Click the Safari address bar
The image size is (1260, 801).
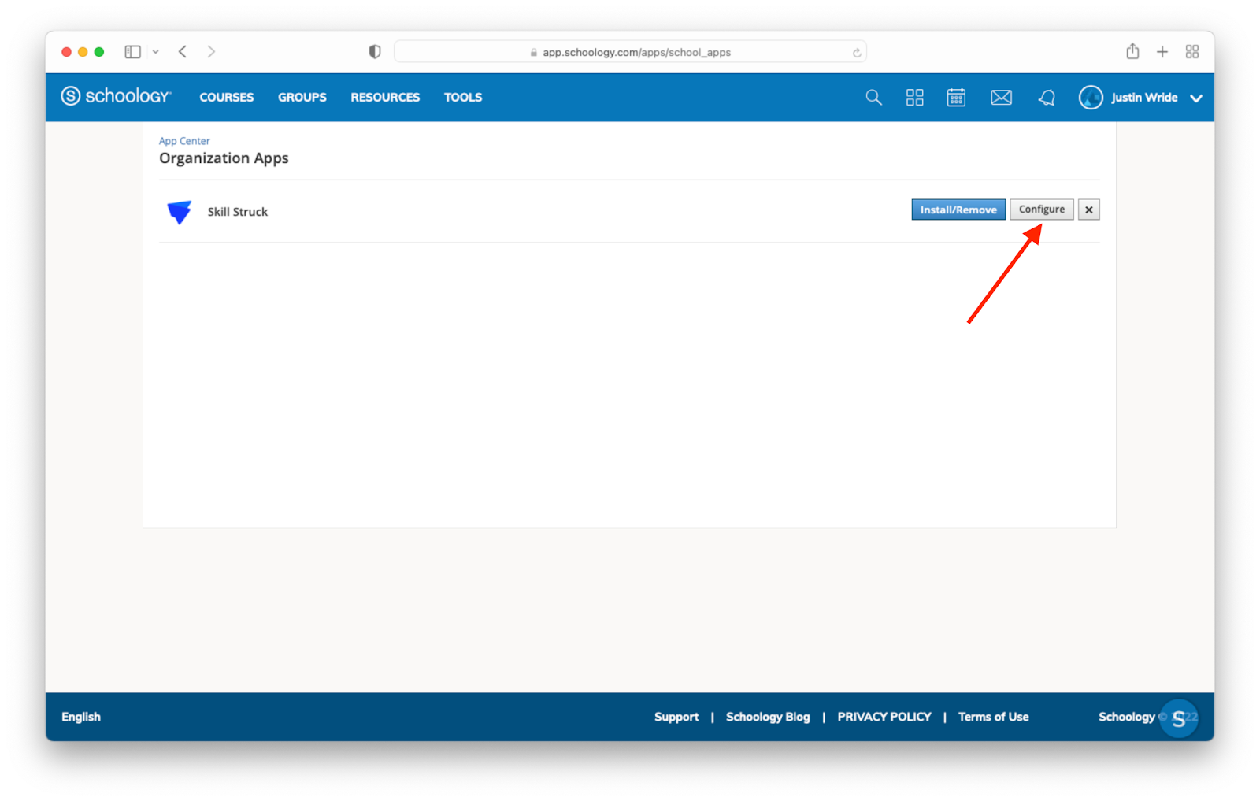tap(630, 52)
